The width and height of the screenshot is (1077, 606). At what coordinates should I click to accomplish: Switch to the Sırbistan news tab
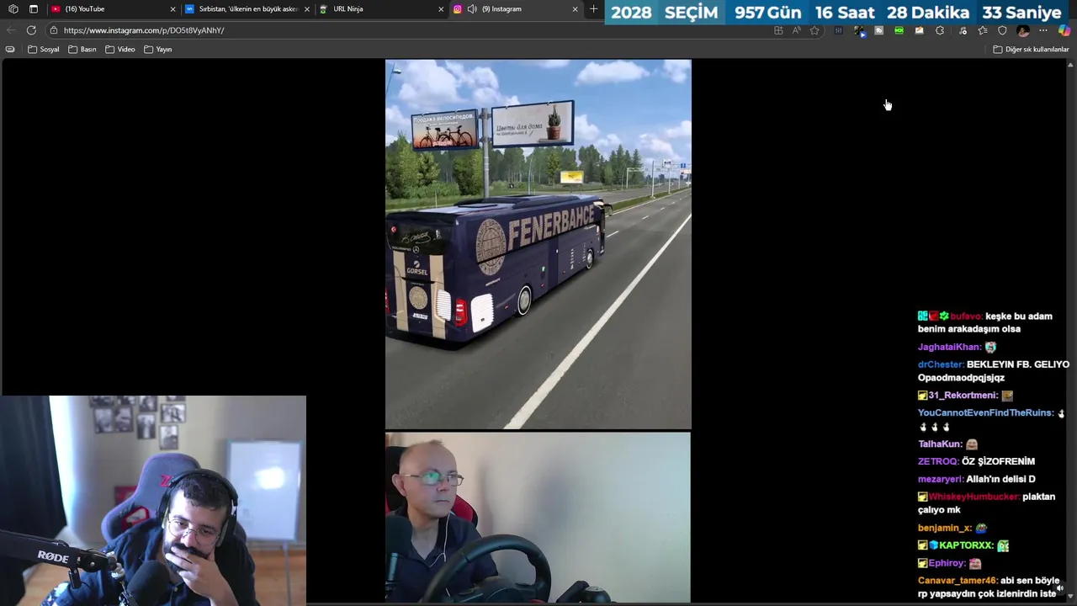coord(248,8)
